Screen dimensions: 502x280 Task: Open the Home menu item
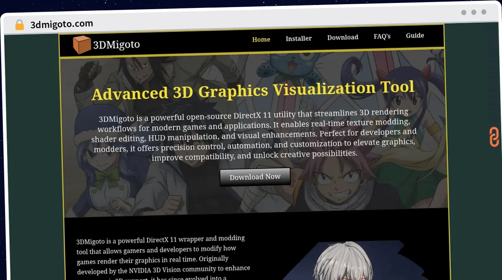tap(261, 39)
